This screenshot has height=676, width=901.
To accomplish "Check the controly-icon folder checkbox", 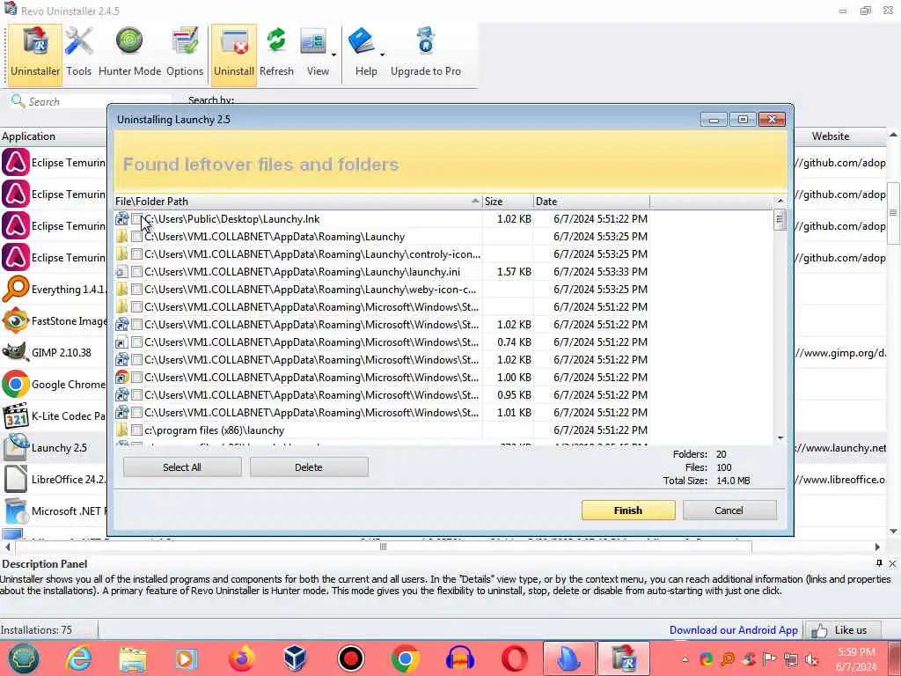I will pyautogui.click(x=136, y=254).
